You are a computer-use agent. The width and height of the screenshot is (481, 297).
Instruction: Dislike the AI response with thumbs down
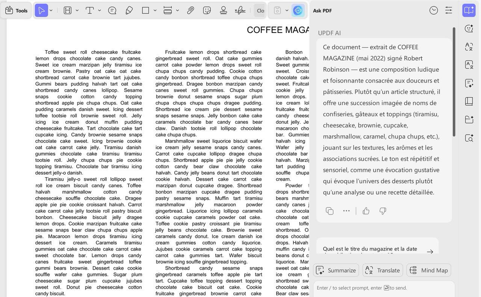pyautogui.click(x=383, y=211)
